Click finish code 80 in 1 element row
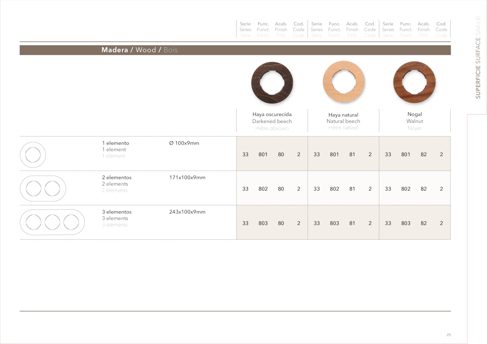The width and height of the screenshot is (487, 344). point(281,155)
